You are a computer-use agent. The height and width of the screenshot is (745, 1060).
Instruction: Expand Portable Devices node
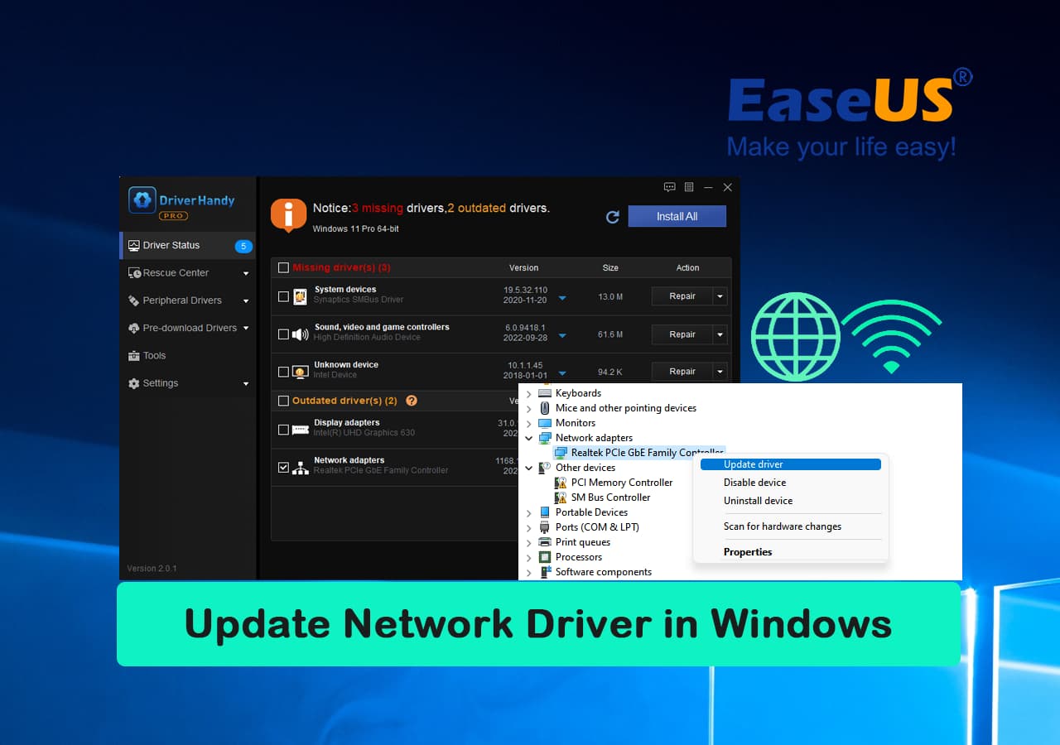click(x=529, y=513)
